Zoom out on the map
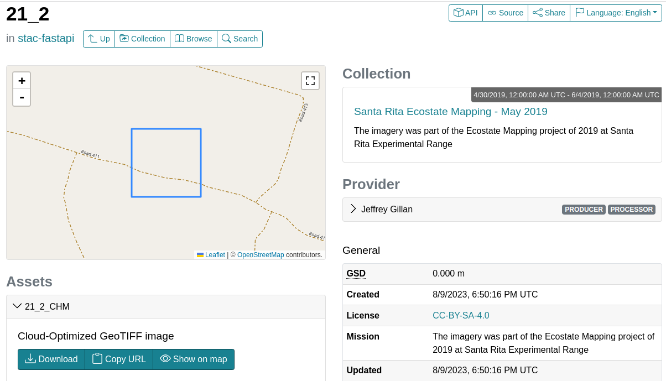This screenshot has height=381, width=666. point(22,97)
